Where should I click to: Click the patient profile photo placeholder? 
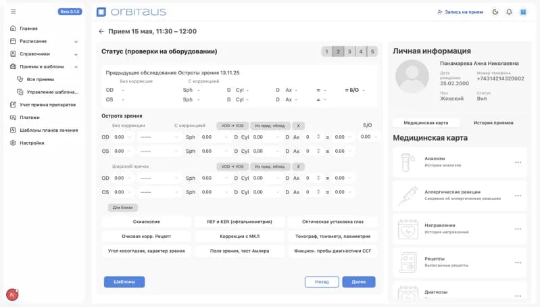pos(412,76)
